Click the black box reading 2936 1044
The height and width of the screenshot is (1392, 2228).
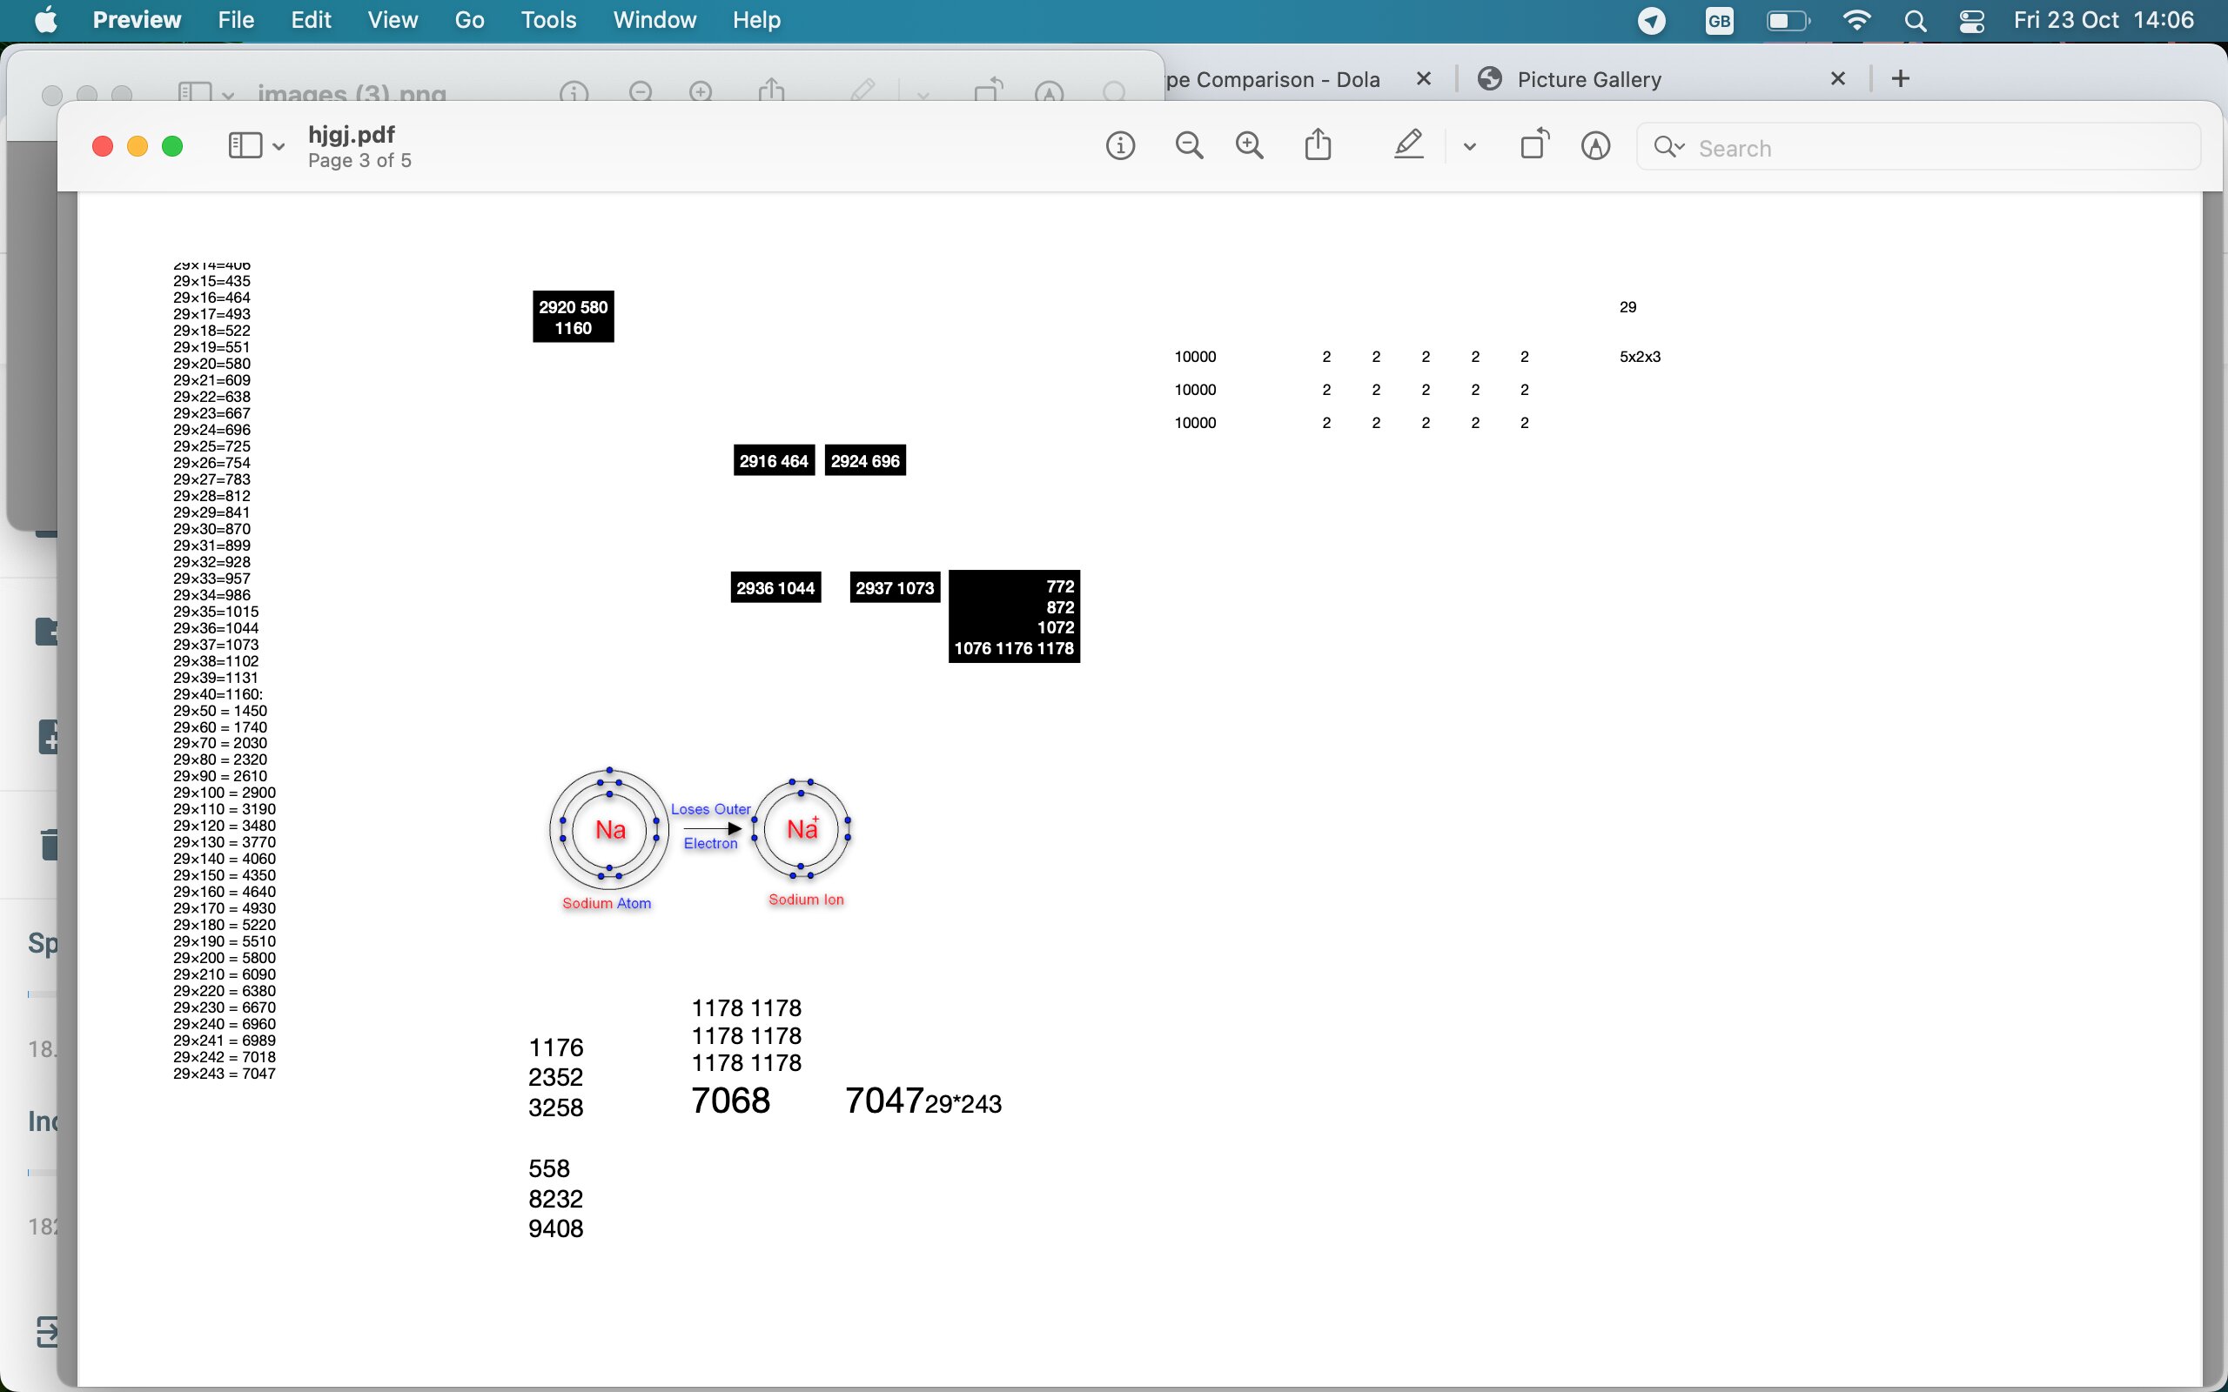click(x=775, y=587)
